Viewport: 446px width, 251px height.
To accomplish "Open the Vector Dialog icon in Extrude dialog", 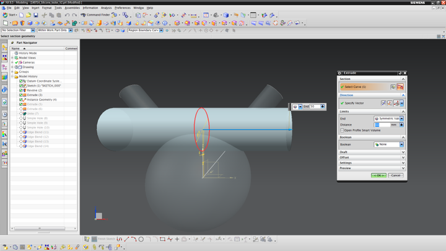I will tap(390, 103).
